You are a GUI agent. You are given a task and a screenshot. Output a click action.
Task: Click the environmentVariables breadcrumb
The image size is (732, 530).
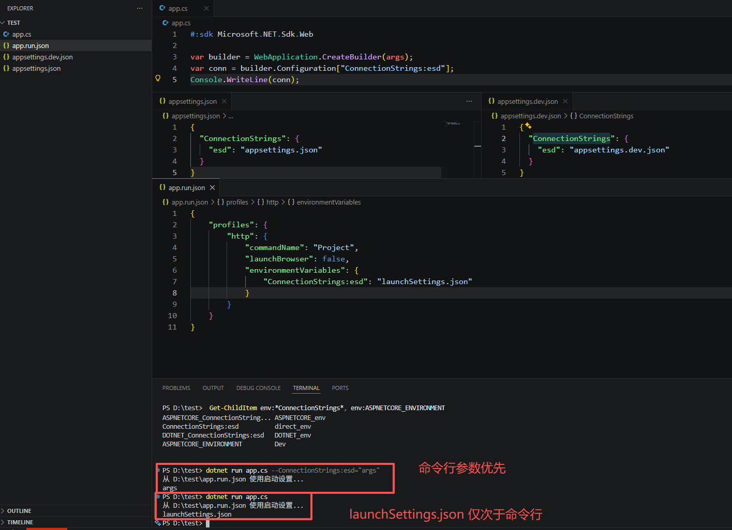click(329, 202)
